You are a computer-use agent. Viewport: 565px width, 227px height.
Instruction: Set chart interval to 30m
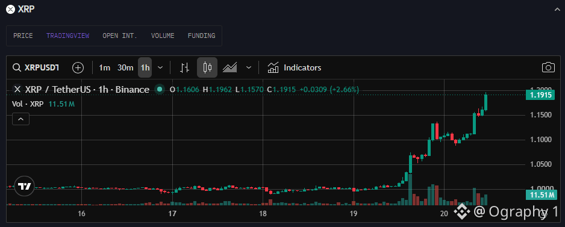pyautogui.click(x=125, y=67)
